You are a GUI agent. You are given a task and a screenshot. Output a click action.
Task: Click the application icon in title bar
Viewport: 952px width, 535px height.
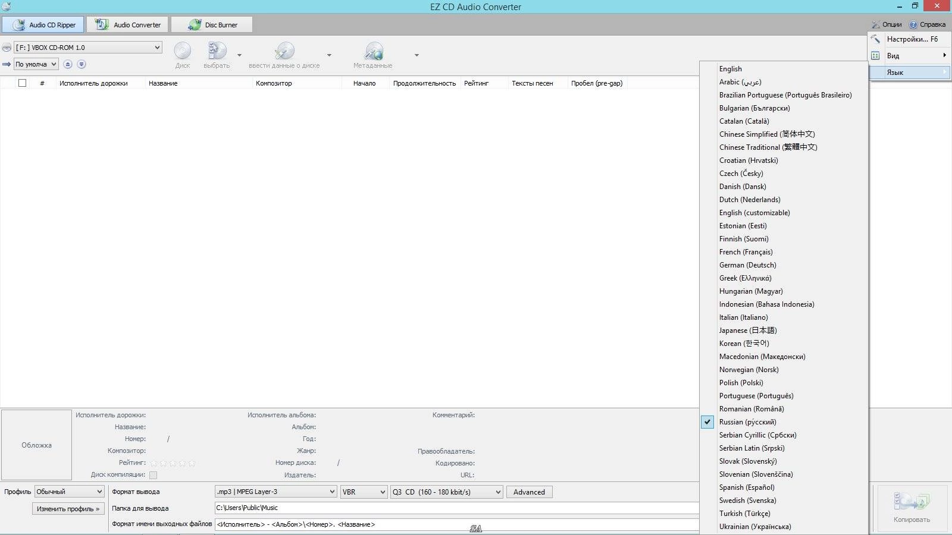[7, 7]
